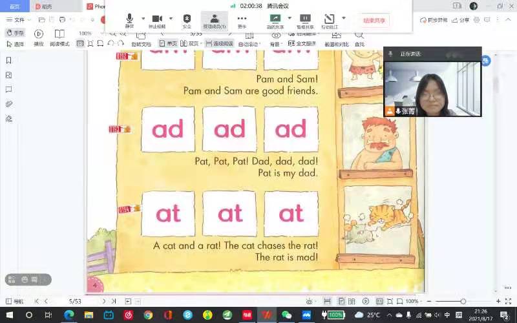Open the meeting participants manager
Screen dimensions: 517x323
(214, 21)
